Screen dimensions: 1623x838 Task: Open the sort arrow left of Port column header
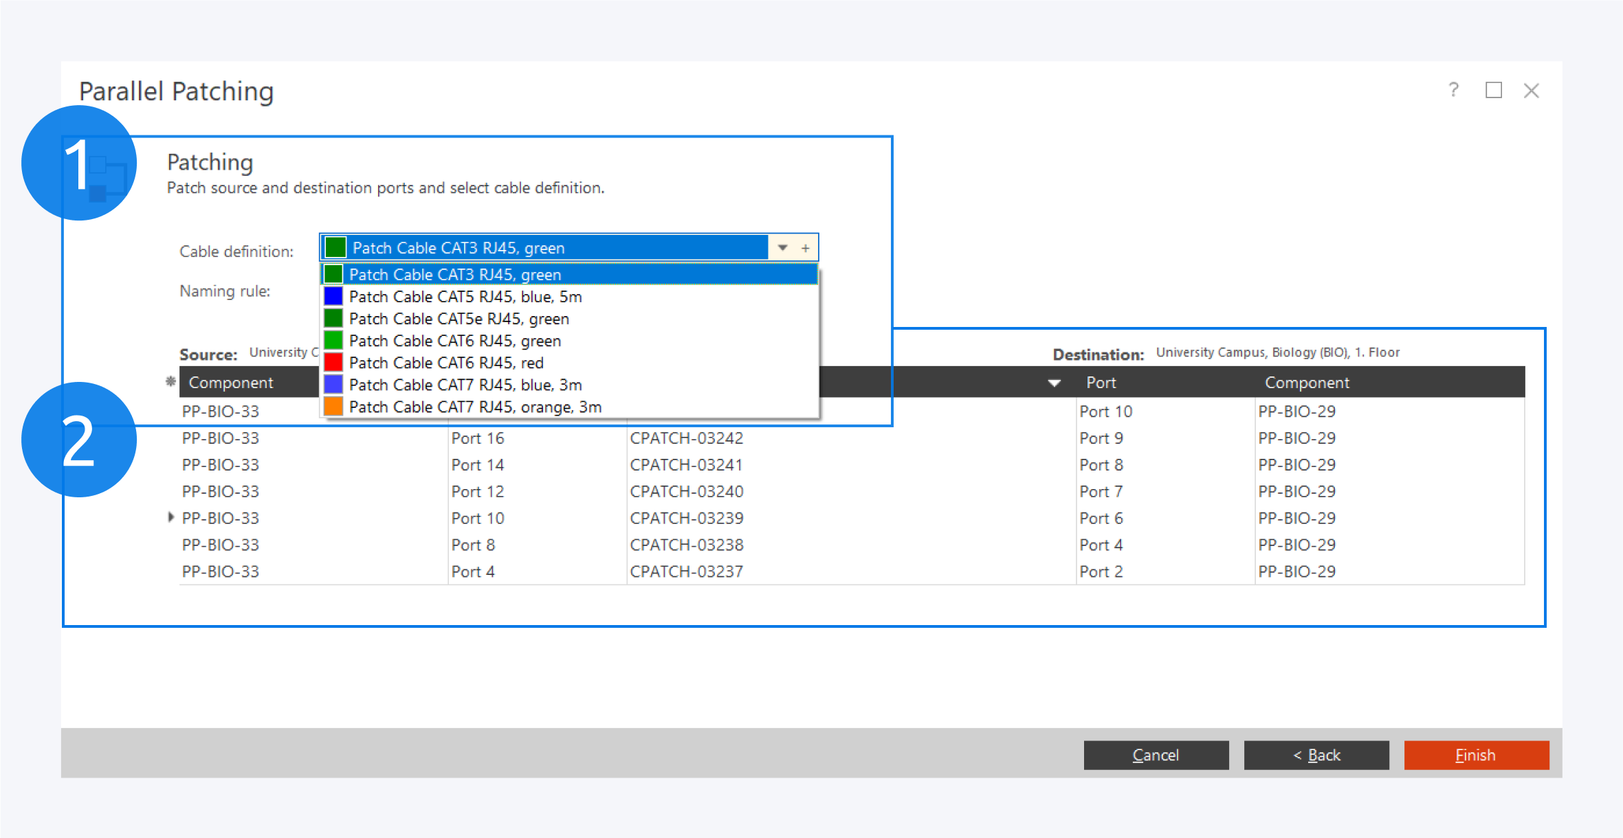point(1054,383)
